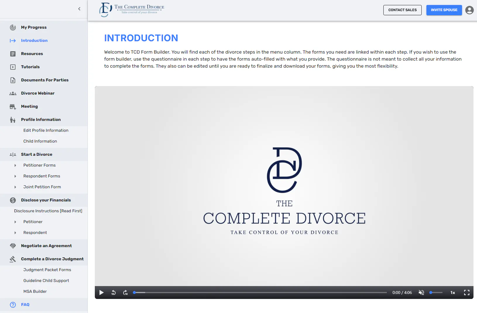Expand the Respondent Forms tree item
The width and height of the screenshot is (477, 313).
(x=15, y=176)
